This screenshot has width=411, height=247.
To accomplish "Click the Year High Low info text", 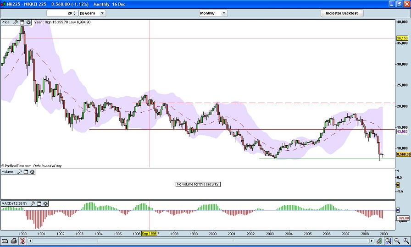I will pyautogui.click(x=62, y=22).
